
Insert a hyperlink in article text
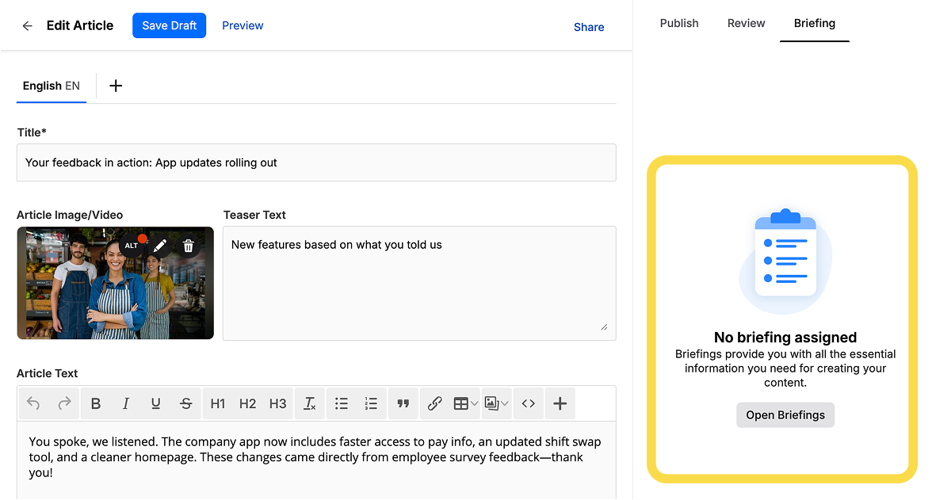tap(434, 404)
